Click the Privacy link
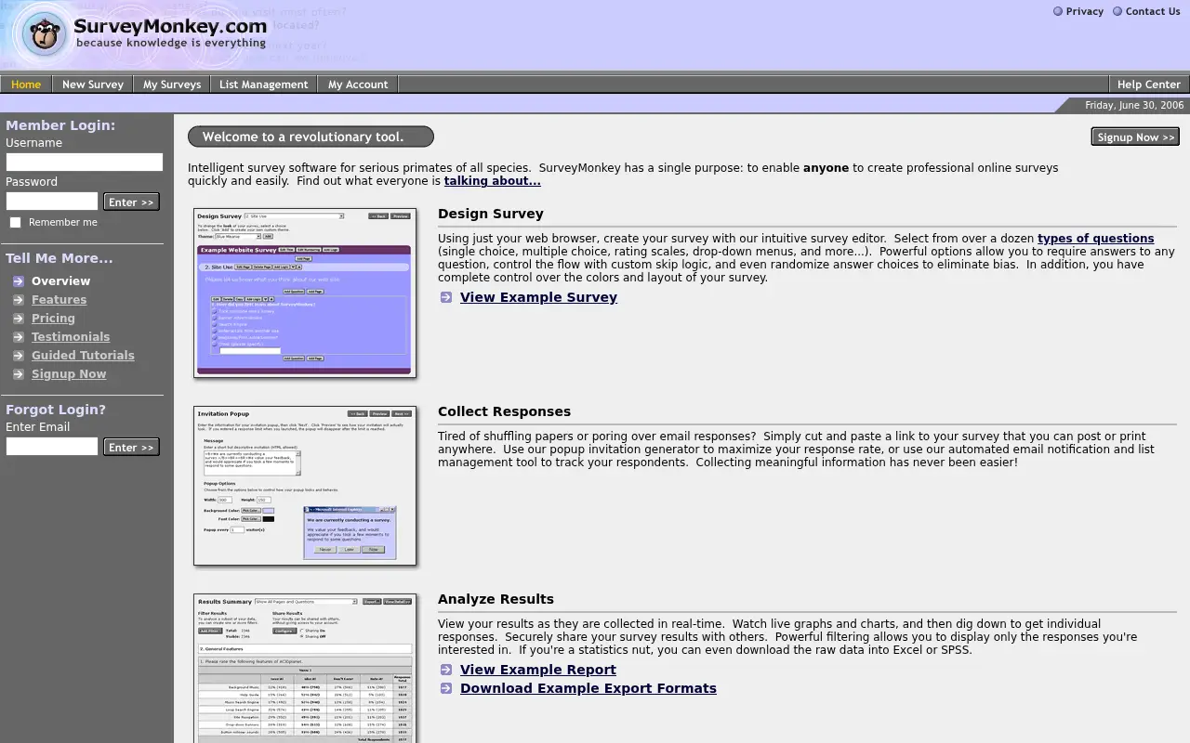The height and width of the screenshot is (743, 1190). [1085, 11]
